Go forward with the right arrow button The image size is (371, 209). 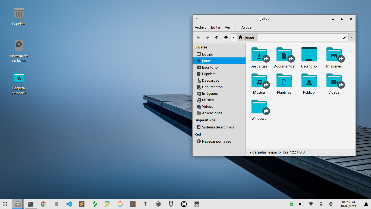pos(207,37)
